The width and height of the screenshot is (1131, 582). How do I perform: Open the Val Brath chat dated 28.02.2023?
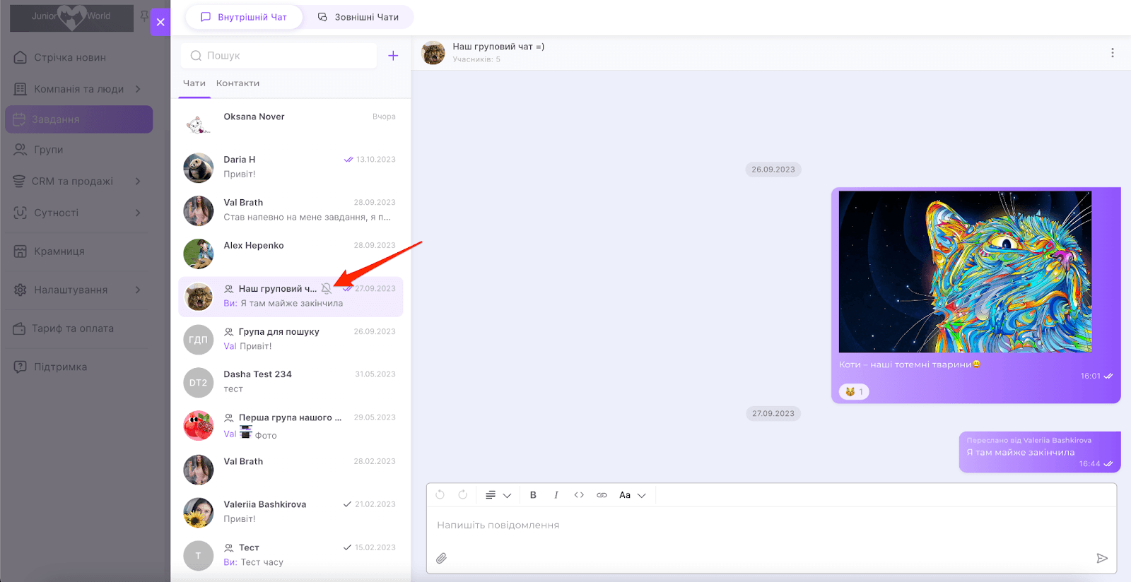291,469
